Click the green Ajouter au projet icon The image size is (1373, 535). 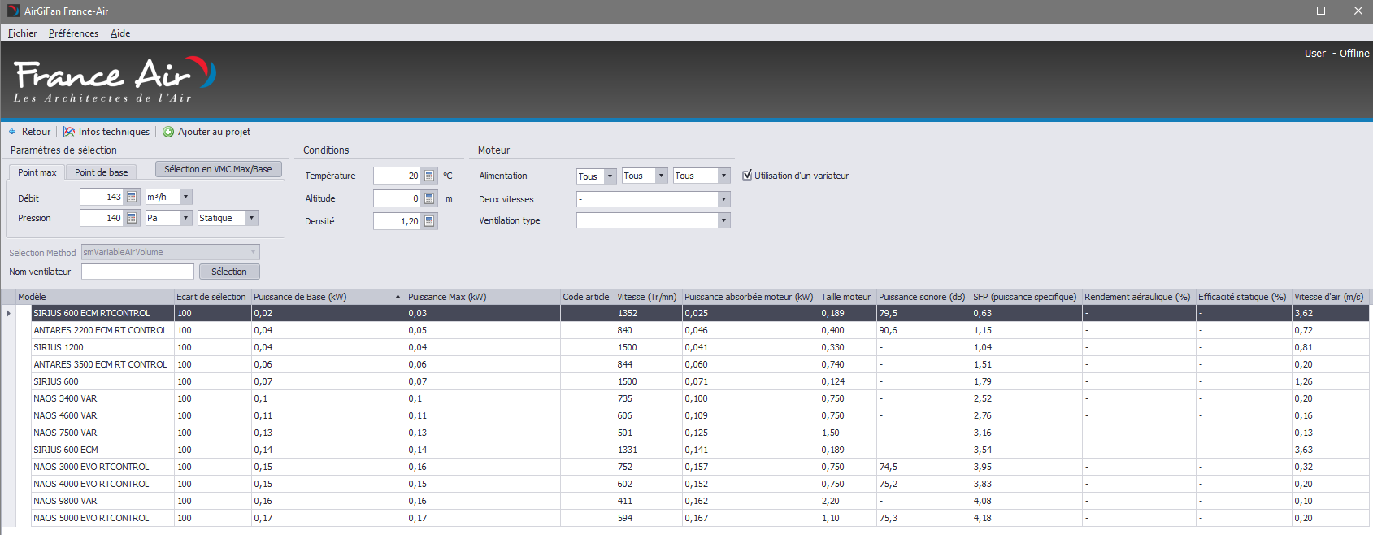click(168, 132)
